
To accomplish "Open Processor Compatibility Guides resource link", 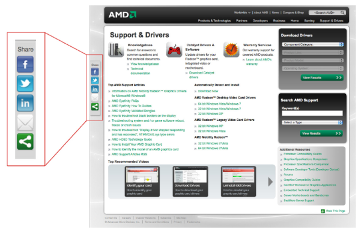I will click(303, 154).
